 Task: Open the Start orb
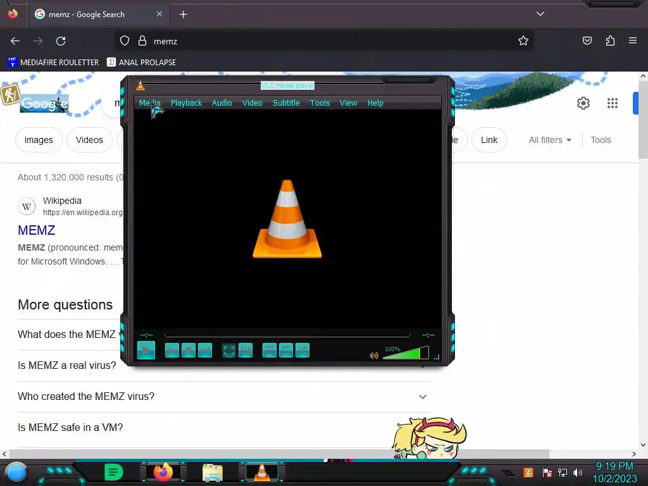(x=16, y=472)
